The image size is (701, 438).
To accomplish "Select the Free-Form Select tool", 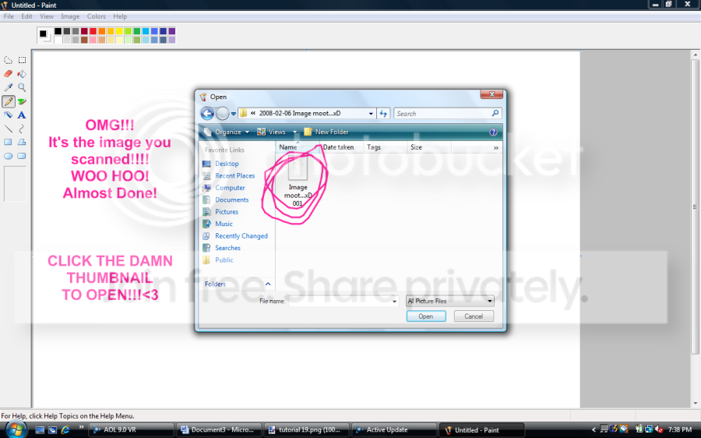I will point(8,60).
